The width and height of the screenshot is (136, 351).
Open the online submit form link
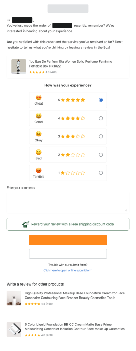(68, 270)
